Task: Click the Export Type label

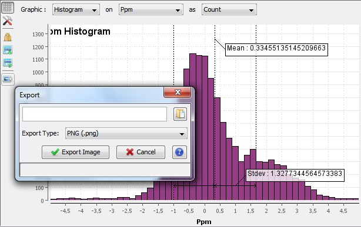Action: coord(41,134)
